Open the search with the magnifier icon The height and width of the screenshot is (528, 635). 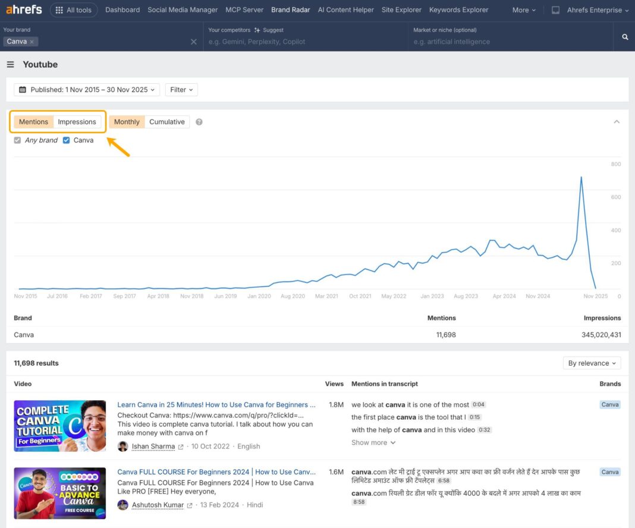coord(624,36)
